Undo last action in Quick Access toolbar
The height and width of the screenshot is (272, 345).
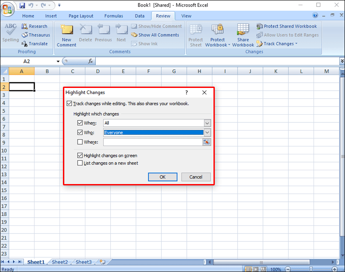pos(31,5)
